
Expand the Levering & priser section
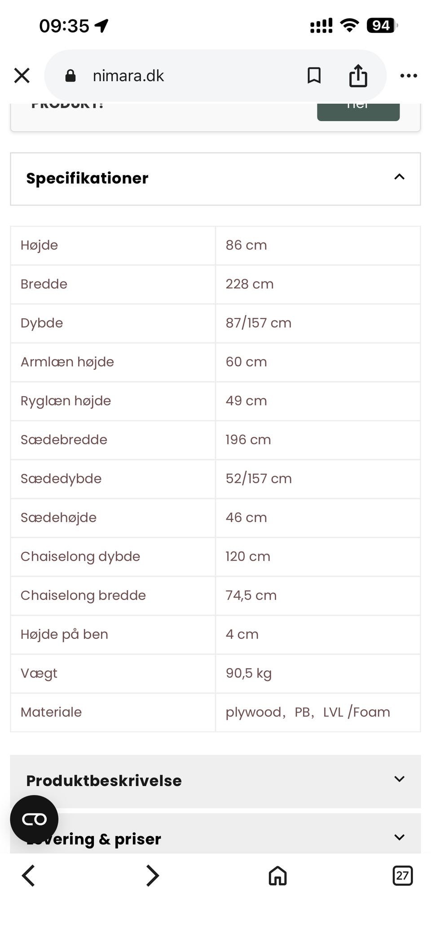pos(399,837)
